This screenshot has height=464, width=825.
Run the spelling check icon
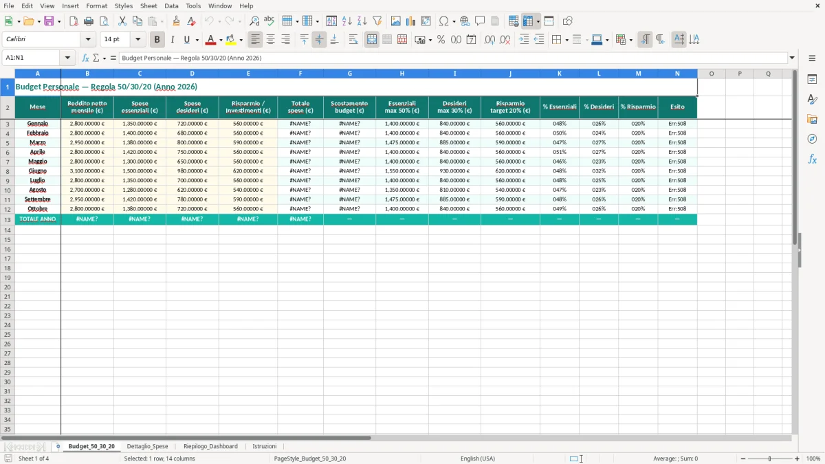(269, 21)
